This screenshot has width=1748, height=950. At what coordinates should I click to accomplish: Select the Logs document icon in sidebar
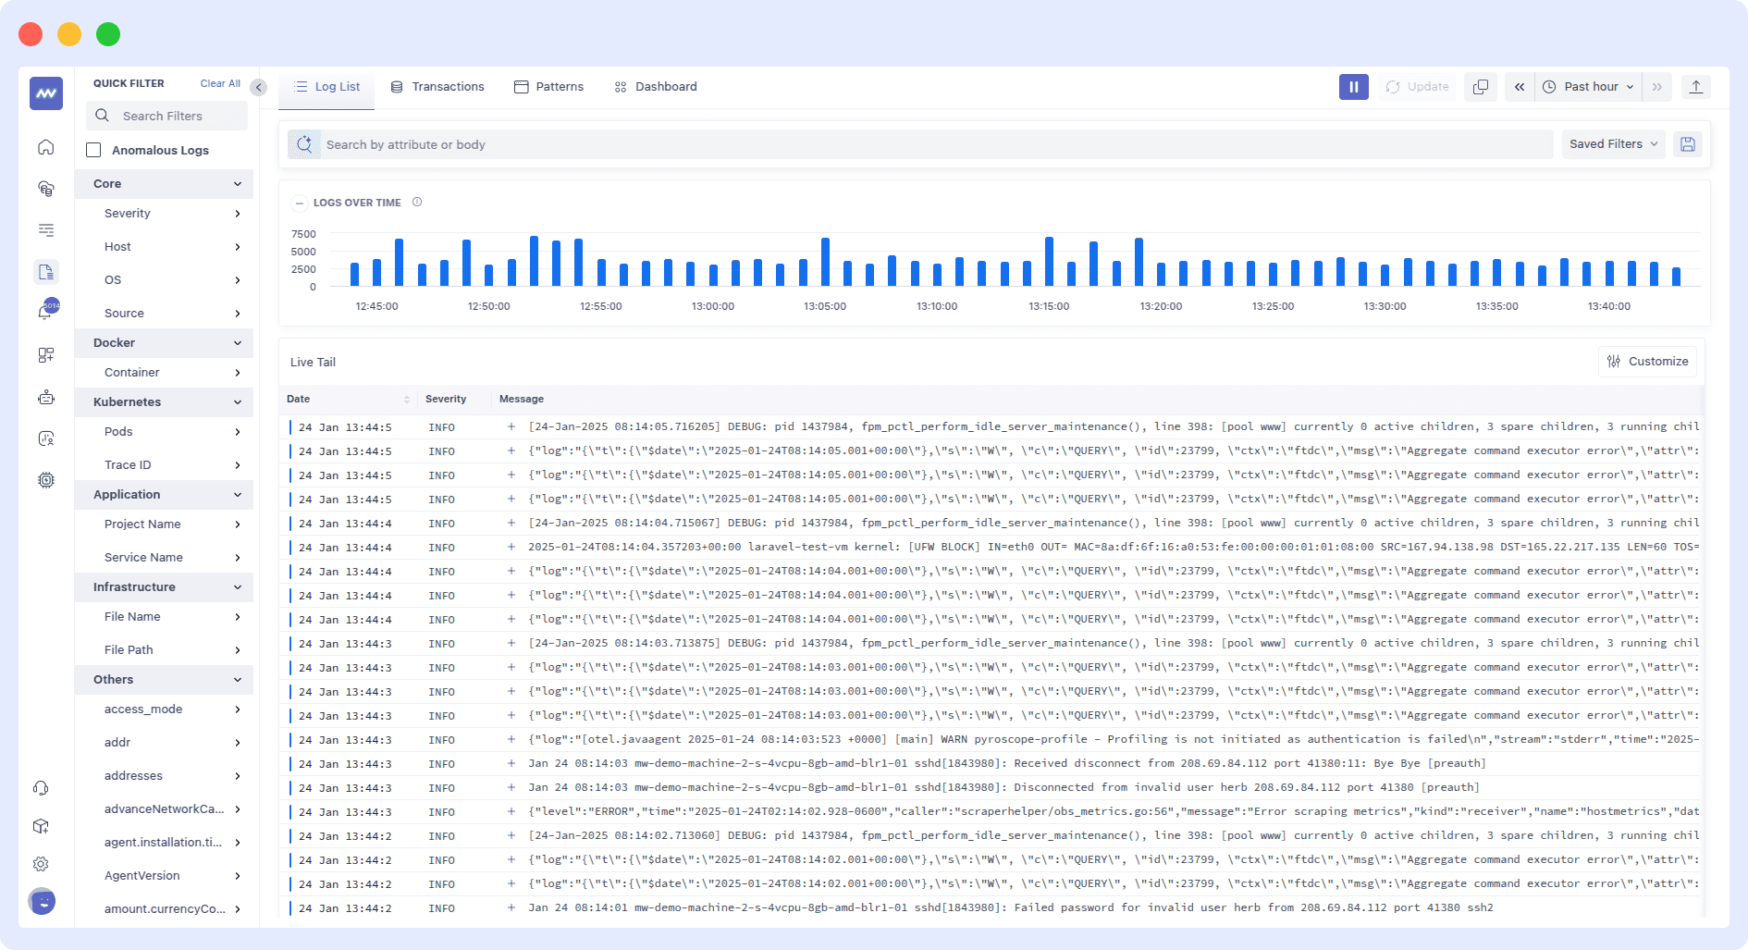click(x=45, y=271)
